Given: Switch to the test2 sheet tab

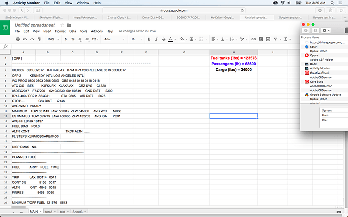Looking at the screenshot, I should coord(48,212).
